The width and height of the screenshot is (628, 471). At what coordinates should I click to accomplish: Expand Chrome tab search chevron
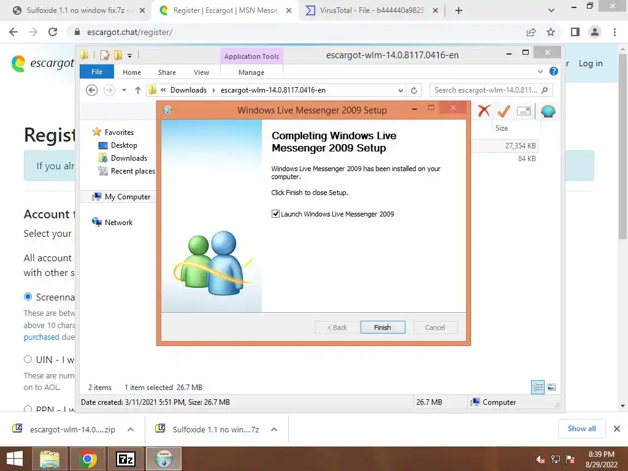(x=551, y=10)
